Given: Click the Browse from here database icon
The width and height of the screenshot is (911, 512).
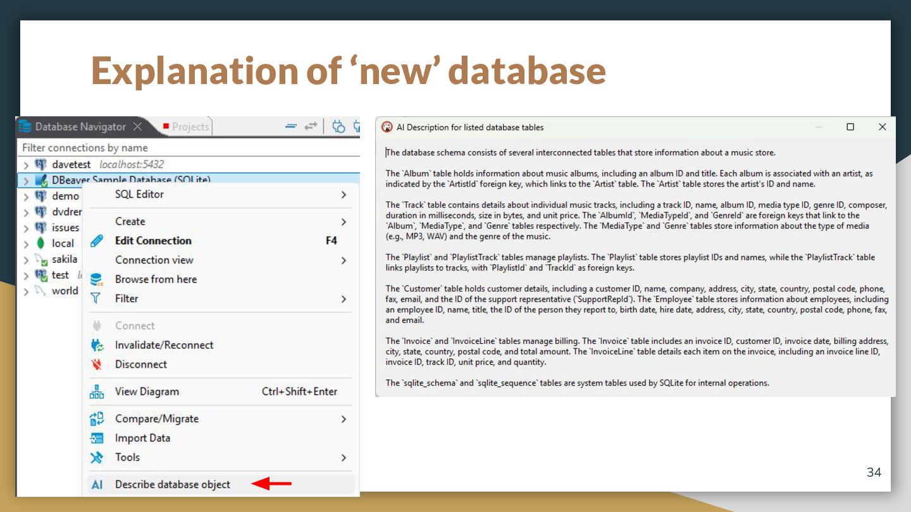Looking at the screenshot, I should [x=97, y=279].
